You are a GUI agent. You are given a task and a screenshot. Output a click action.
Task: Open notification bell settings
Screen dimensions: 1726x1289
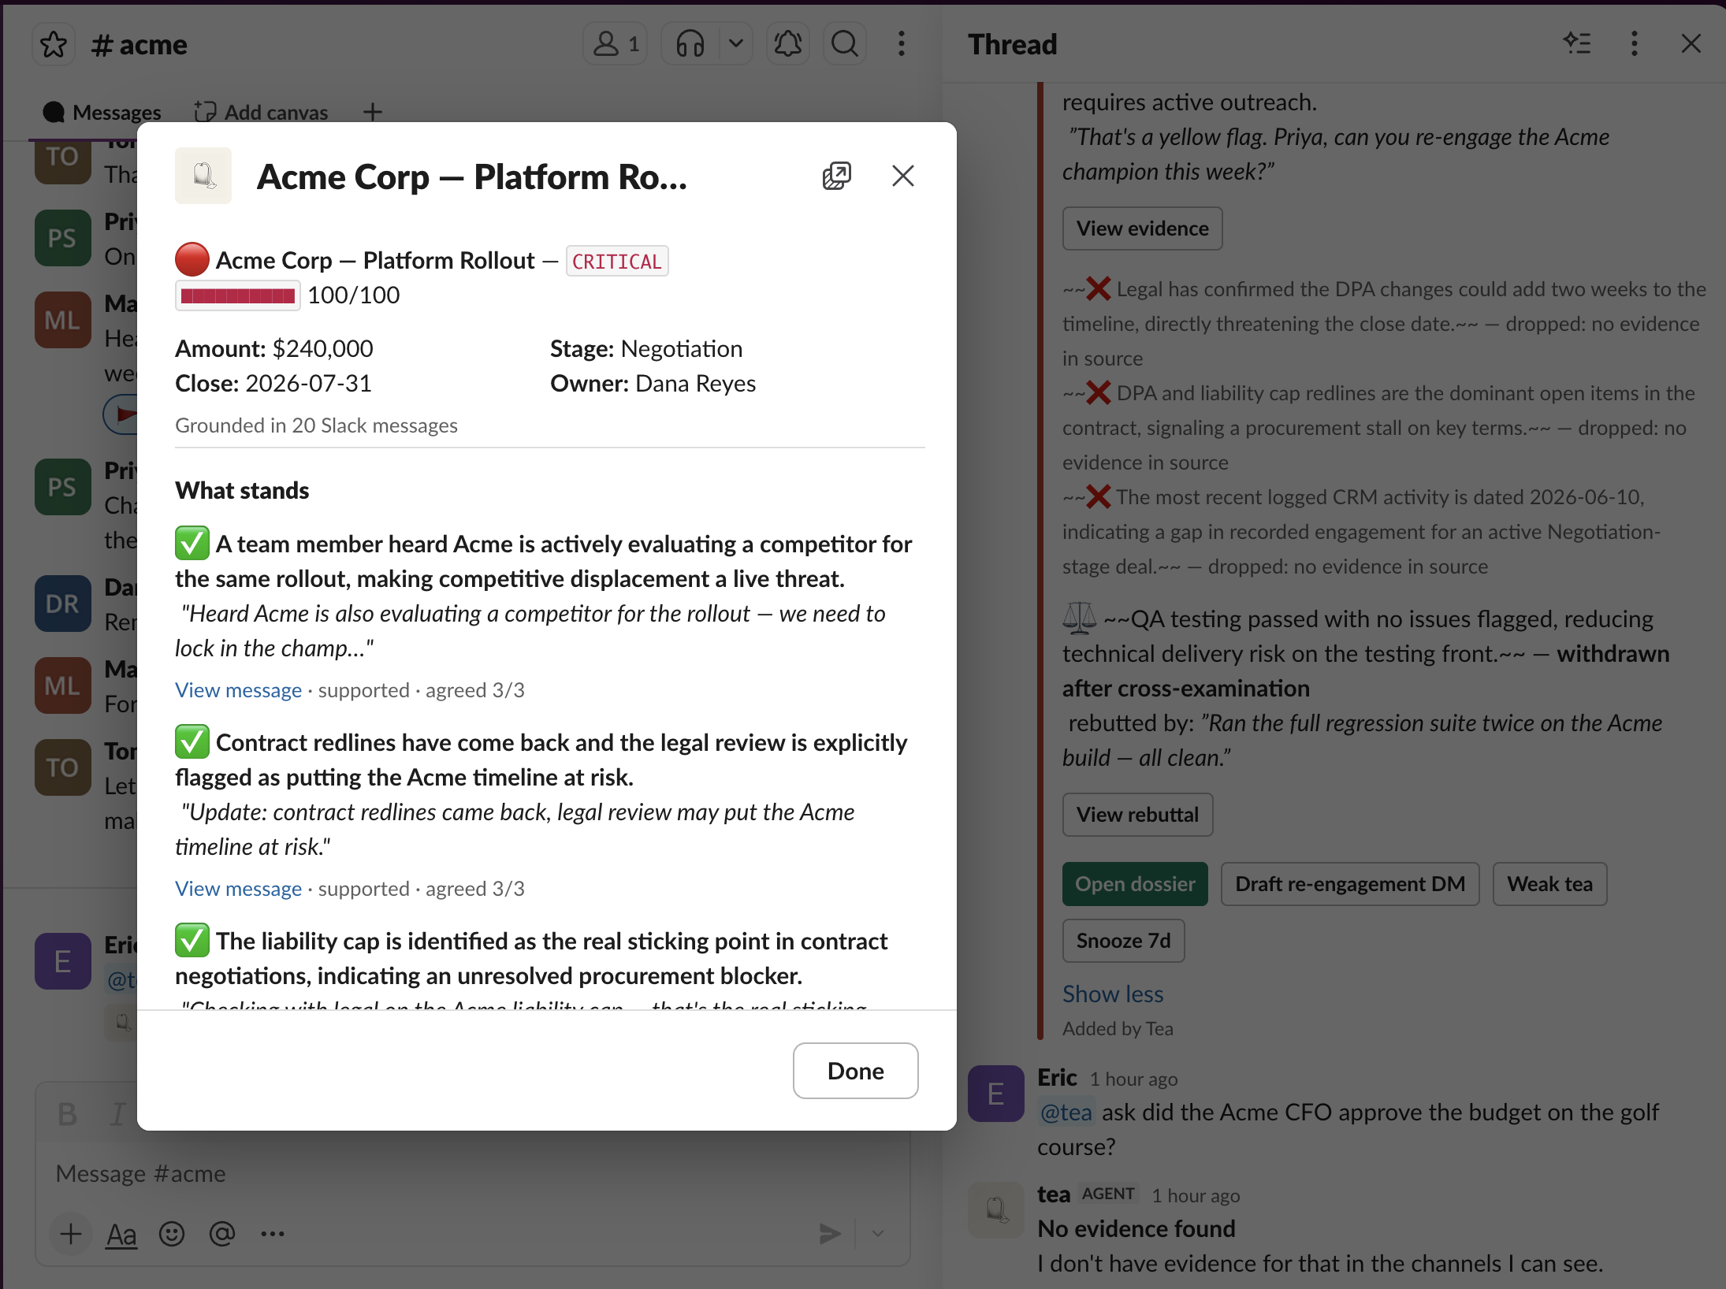click(788, 43)
